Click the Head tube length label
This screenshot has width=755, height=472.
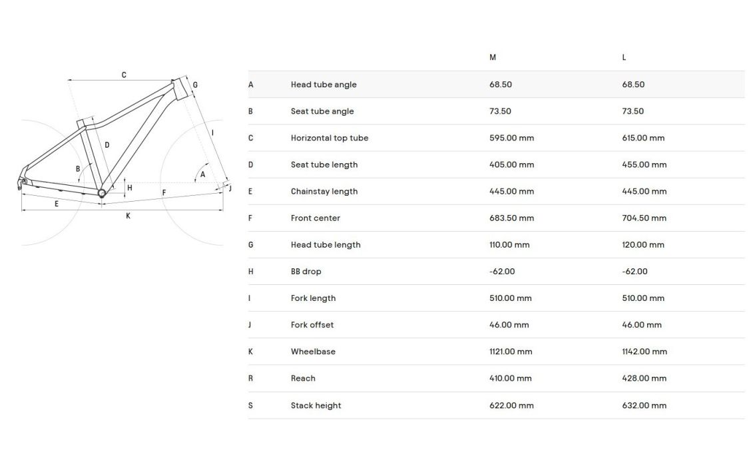pyautogui.click(x=326, y=244)
